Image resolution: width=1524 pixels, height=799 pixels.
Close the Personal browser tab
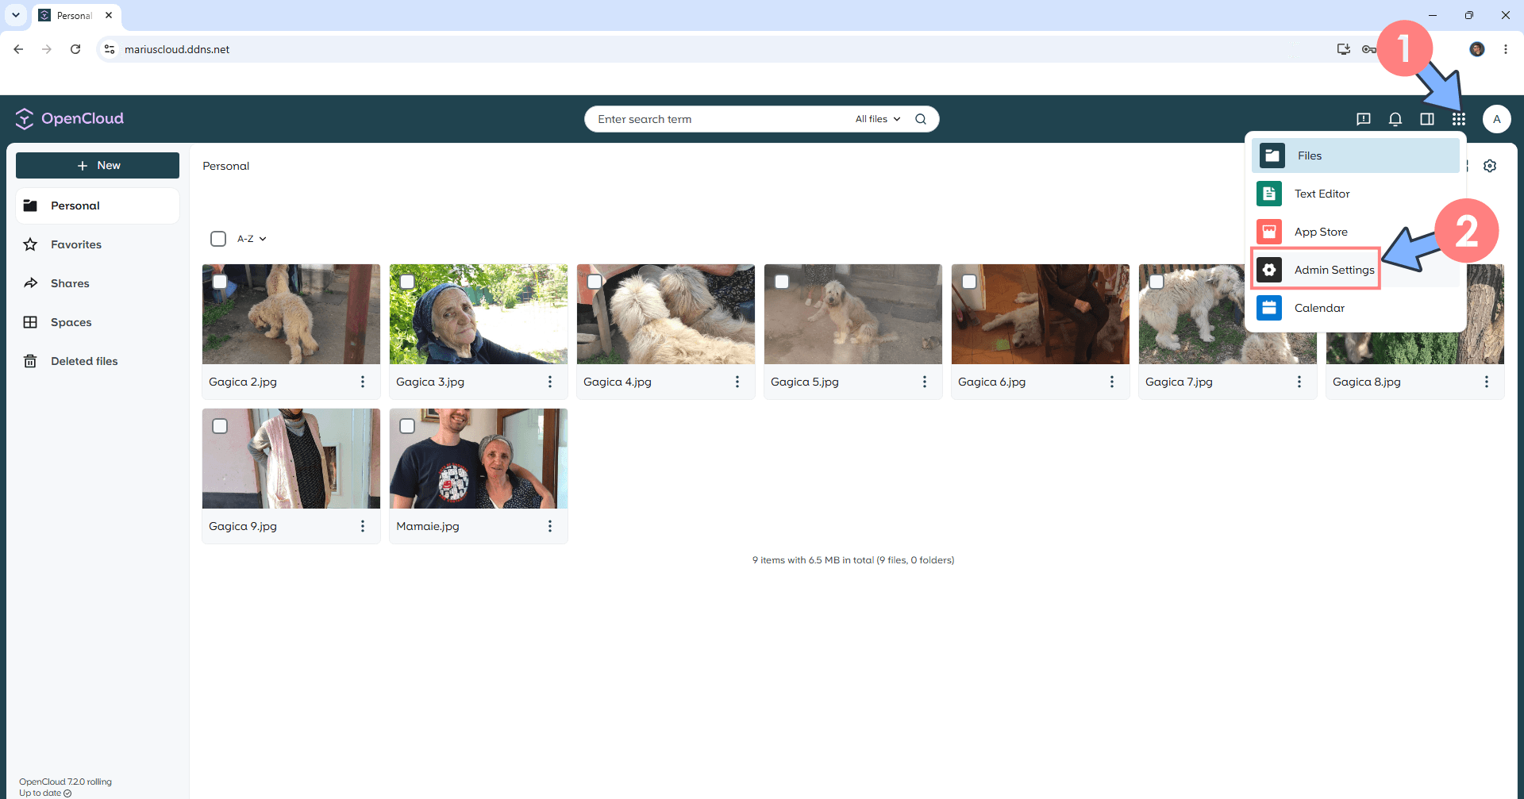(x=109, y=15)
